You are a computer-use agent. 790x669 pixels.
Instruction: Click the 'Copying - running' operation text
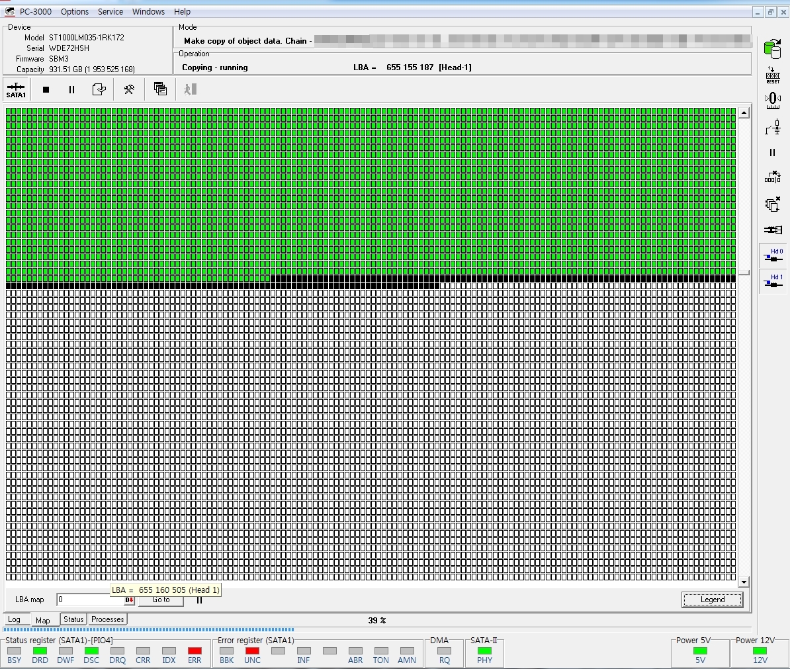(x=214, y=67)
